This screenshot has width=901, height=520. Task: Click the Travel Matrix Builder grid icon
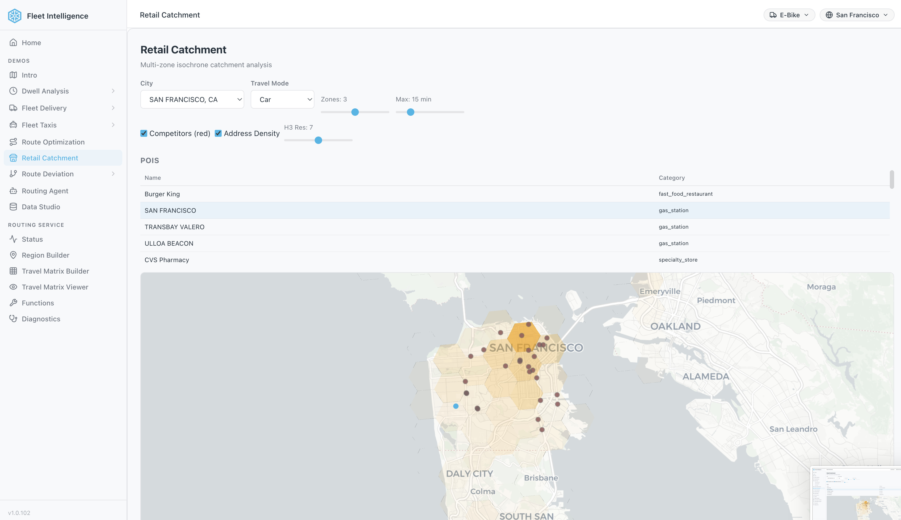click(x=13, y=271)
